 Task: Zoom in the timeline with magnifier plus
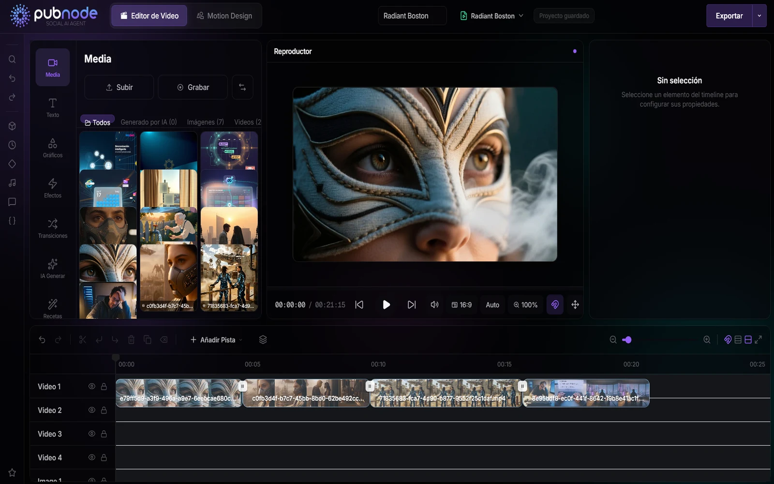pos(707,340)
